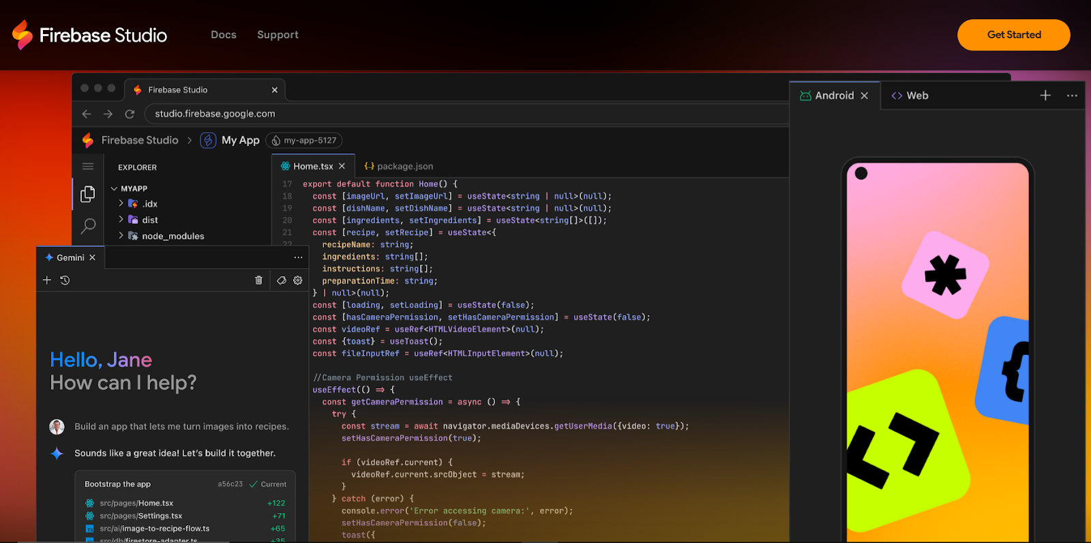The width and height of the screenshot is (1091, 543).
Task: Delete chat using trash icon
Action: point(258,280)
